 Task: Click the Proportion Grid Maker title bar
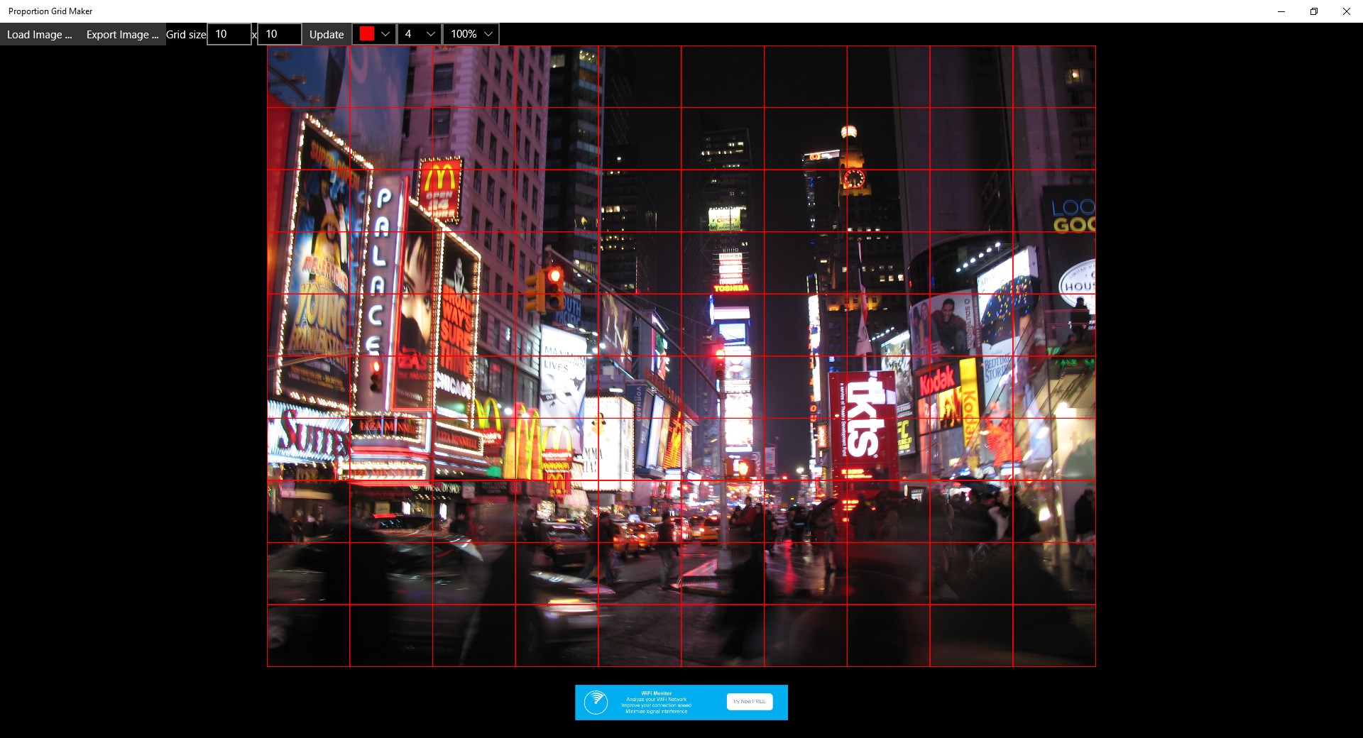coord(49,11)
